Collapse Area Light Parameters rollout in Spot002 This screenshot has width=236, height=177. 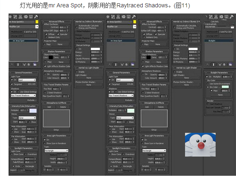point(154,136)
